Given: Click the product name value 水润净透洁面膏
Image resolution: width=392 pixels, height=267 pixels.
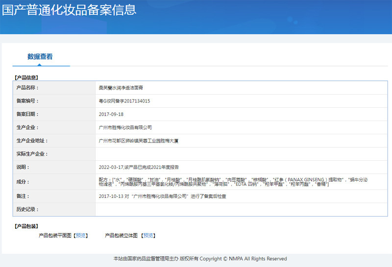Looking at the screenshot, I should coord(121,88).
